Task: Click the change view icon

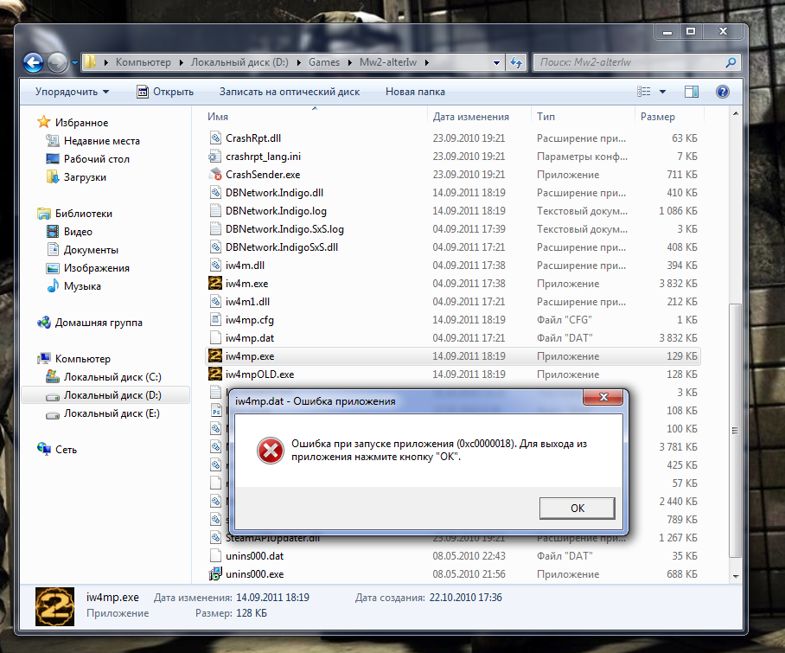Action: click(644, 91)
